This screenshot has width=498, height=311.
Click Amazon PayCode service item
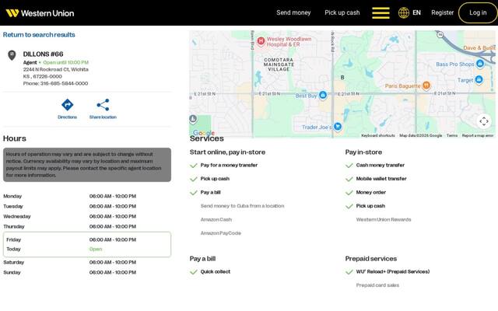tap(221, 233)
